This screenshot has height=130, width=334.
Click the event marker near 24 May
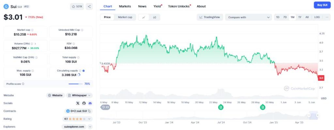tap(221, 107)
